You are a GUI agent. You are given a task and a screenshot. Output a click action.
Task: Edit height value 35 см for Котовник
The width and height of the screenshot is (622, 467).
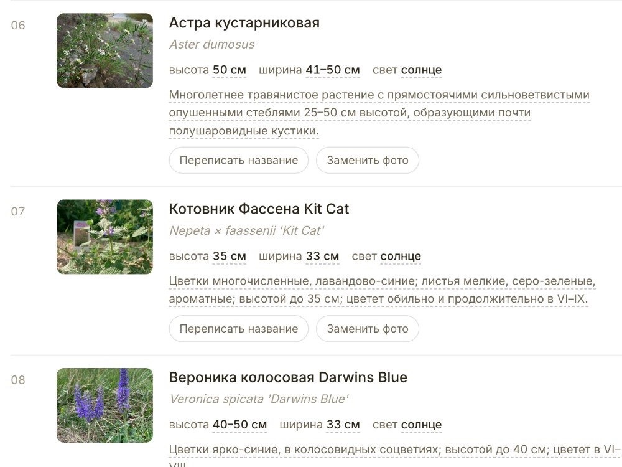click(230, 256)
